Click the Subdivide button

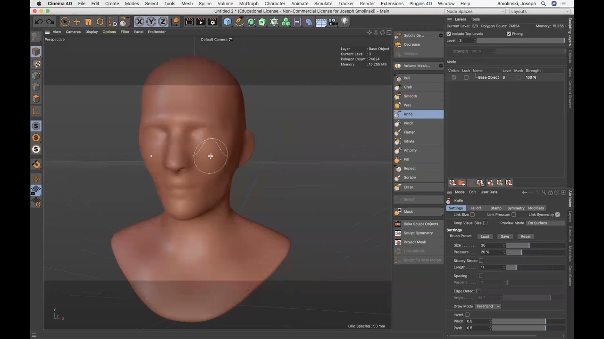tap(415, 35)
